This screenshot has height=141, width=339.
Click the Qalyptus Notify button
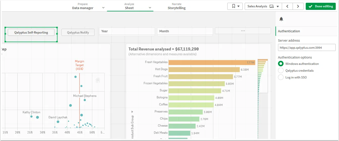[x=78, y=33]
